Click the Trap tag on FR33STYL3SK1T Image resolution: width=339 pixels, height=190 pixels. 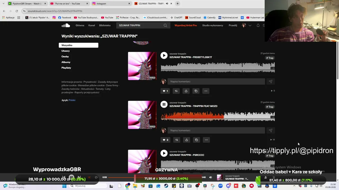(270, 58)
